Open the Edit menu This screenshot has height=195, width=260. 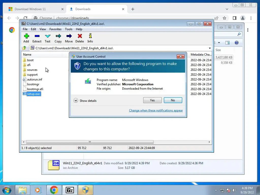pos(33,29)
